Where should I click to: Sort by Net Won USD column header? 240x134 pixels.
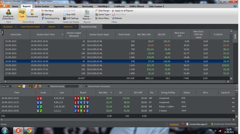coord(144,34)
